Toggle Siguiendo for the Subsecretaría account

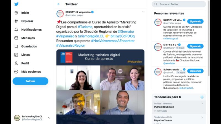click(195, 71)
